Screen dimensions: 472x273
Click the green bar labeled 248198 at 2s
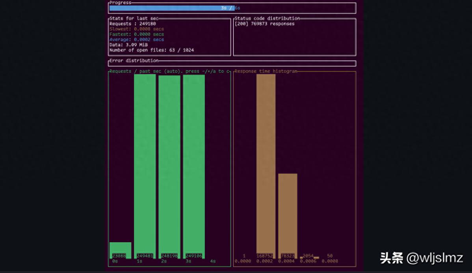169,167
